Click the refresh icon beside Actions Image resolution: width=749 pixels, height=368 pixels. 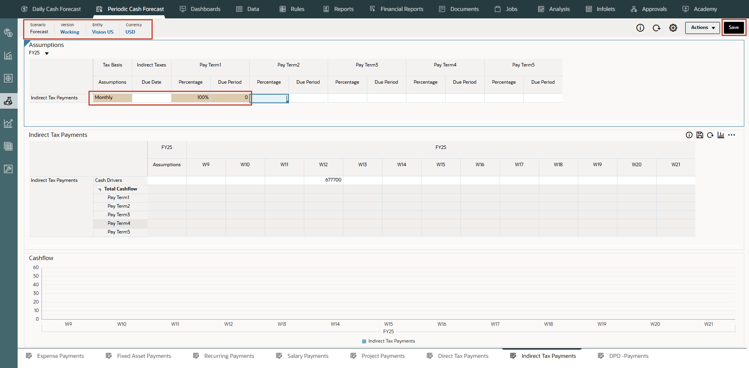(x=657, y=28)
